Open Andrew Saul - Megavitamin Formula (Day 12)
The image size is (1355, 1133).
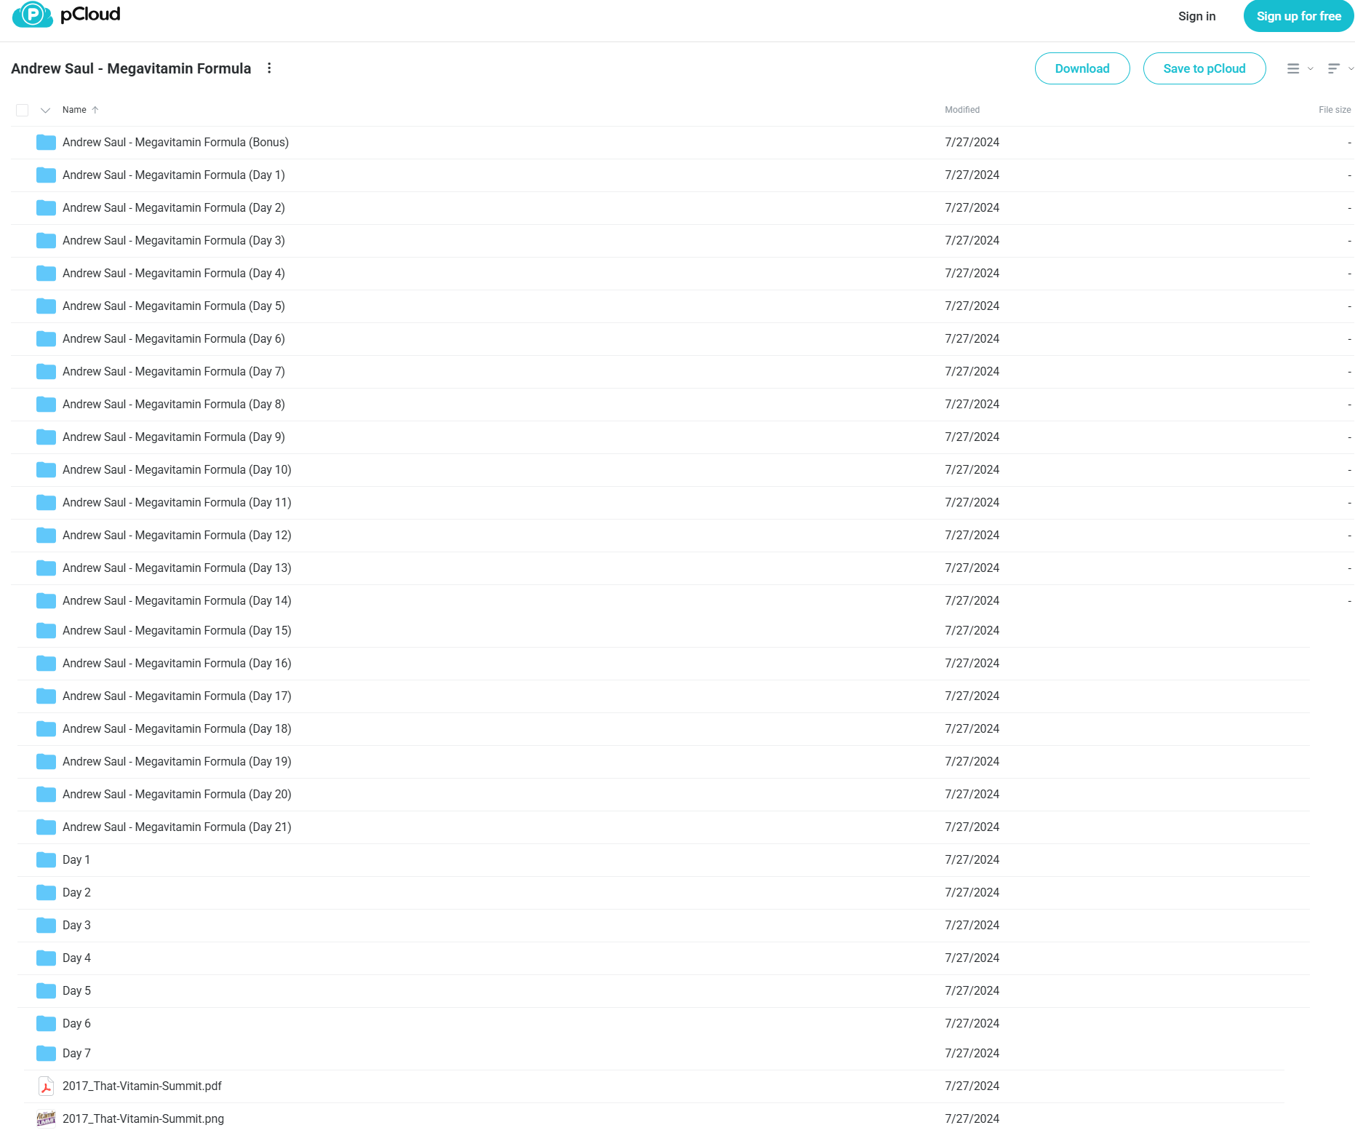point(177,535)
